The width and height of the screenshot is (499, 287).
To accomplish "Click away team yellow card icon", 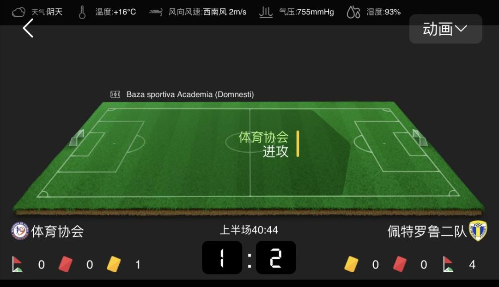I will 351,264.
